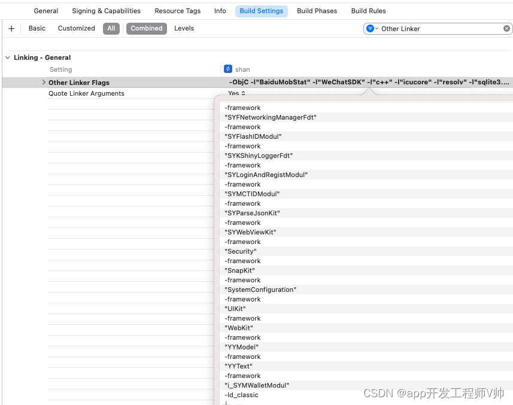Select the "YYModel" entry
513x405 pixels.
(241, 347)
